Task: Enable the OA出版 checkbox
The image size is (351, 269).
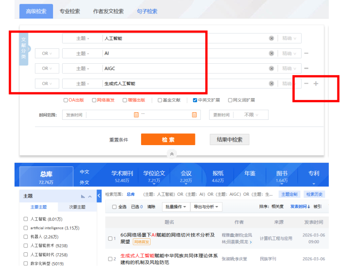Action: pos(66,100)
